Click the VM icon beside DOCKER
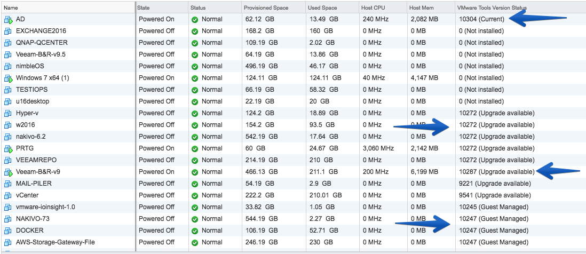Viewport: 586px width, 254px height. coord(8,231)
